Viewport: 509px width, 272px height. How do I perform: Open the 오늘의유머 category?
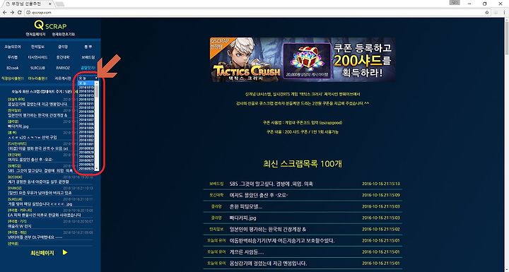pyautogui.click(x=13, y=47)
